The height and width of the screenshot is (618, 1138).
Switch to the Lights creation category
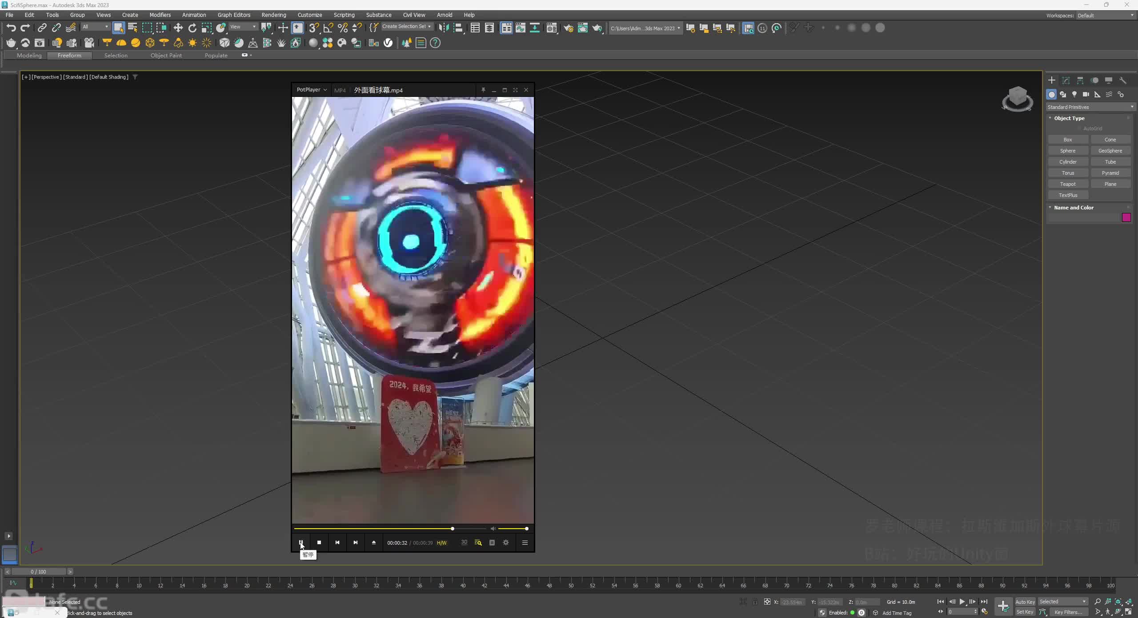[1074, 94]
